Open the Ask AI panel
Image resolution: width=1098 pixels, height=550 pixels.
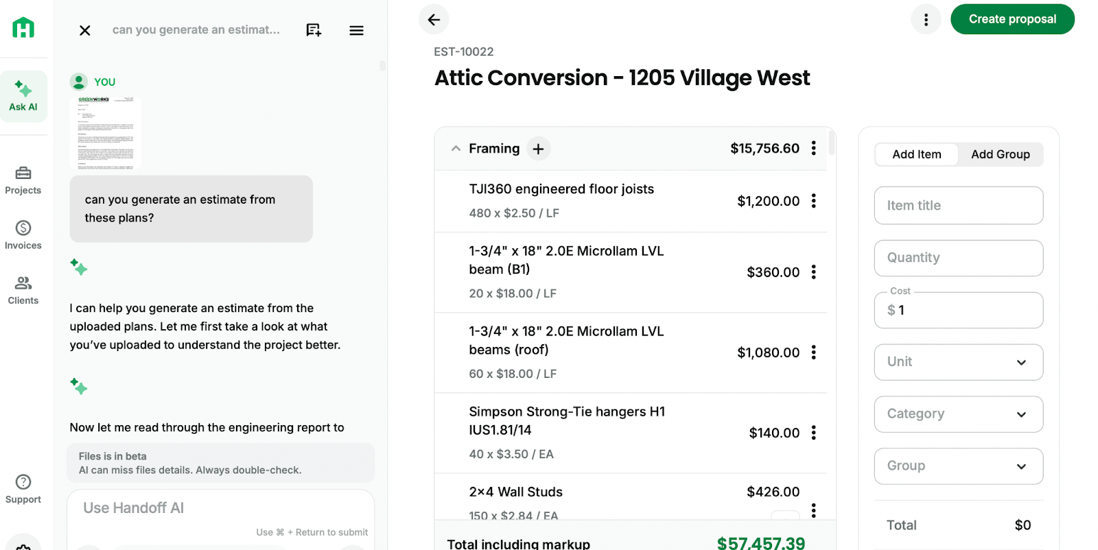23,96
